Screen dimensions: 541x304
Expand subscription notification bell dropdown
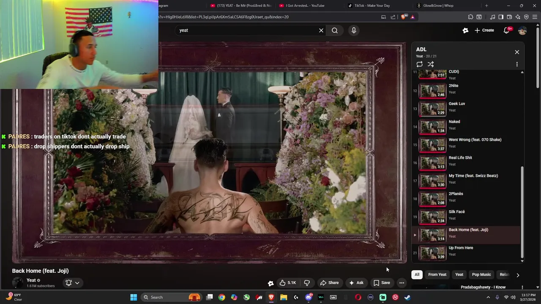click(x=73, y=283)
